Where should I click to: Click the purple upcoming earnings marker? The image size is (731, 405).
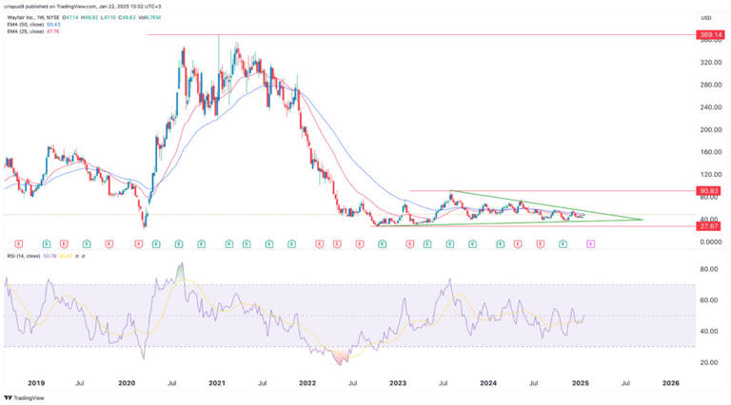pos(590,244)
